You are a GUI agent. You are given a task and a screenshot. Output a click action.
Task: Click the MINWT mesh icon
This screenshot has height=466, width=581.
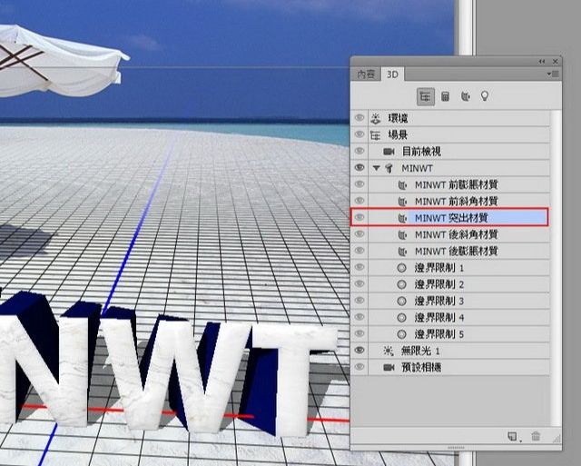click(x=389, y=168)
